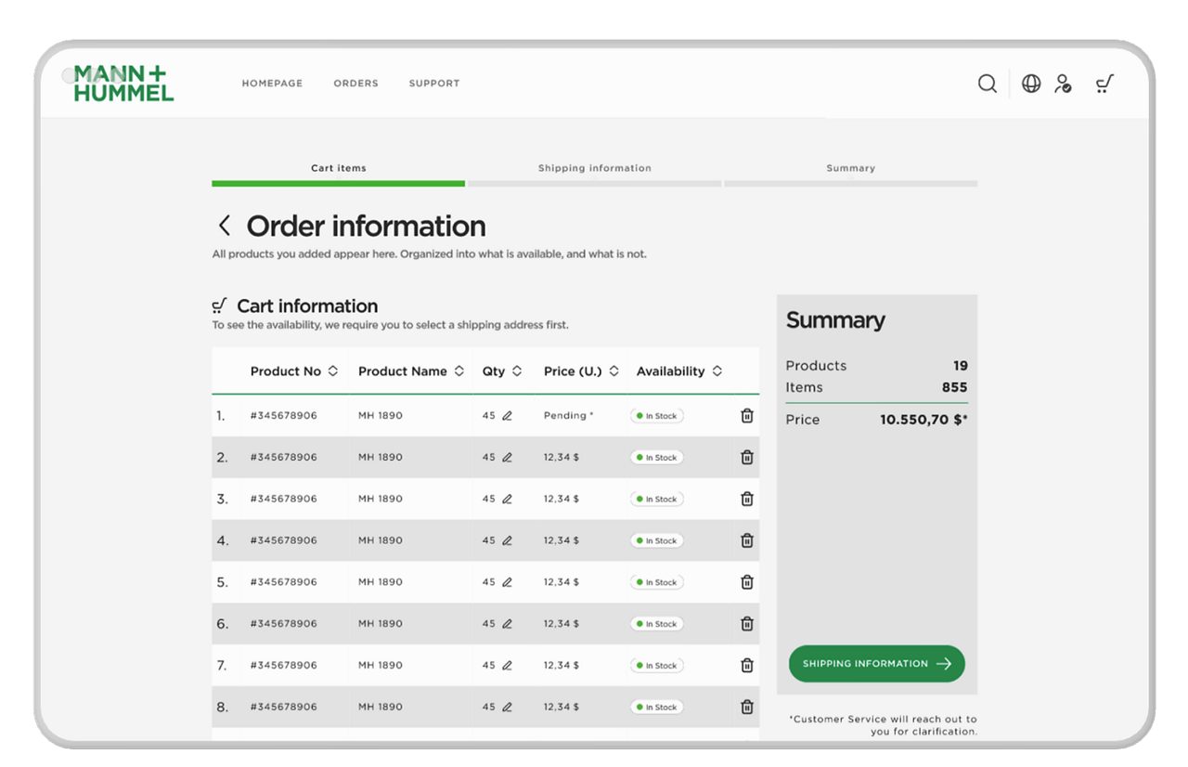1188x767 pixels.
Task: Click MH 1890 product name in row 6
Action: (x=381, y=624)
